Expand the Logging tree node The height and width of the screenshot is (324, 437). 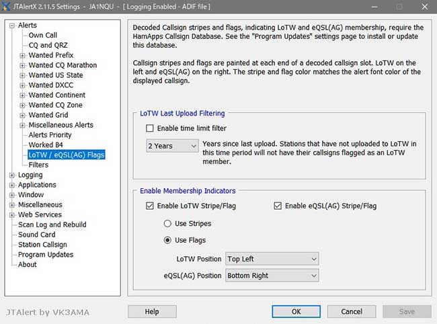(x=12, y=175)
